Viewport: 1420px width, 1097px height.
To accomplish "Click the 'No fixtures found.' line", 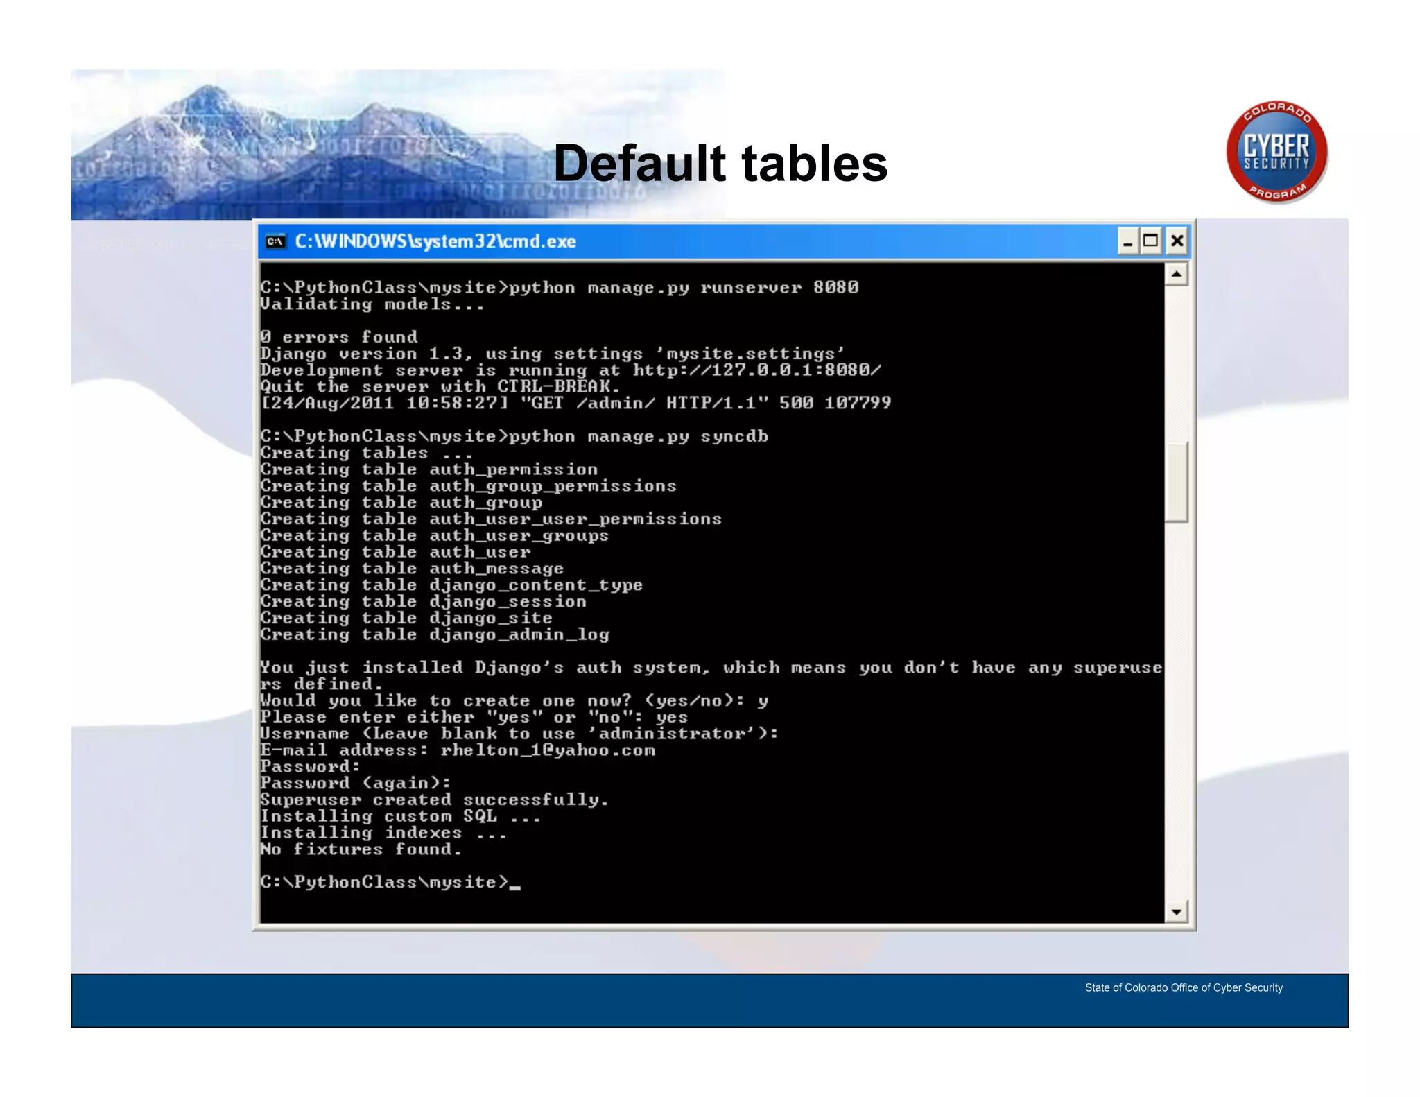I will click(361, 849).
